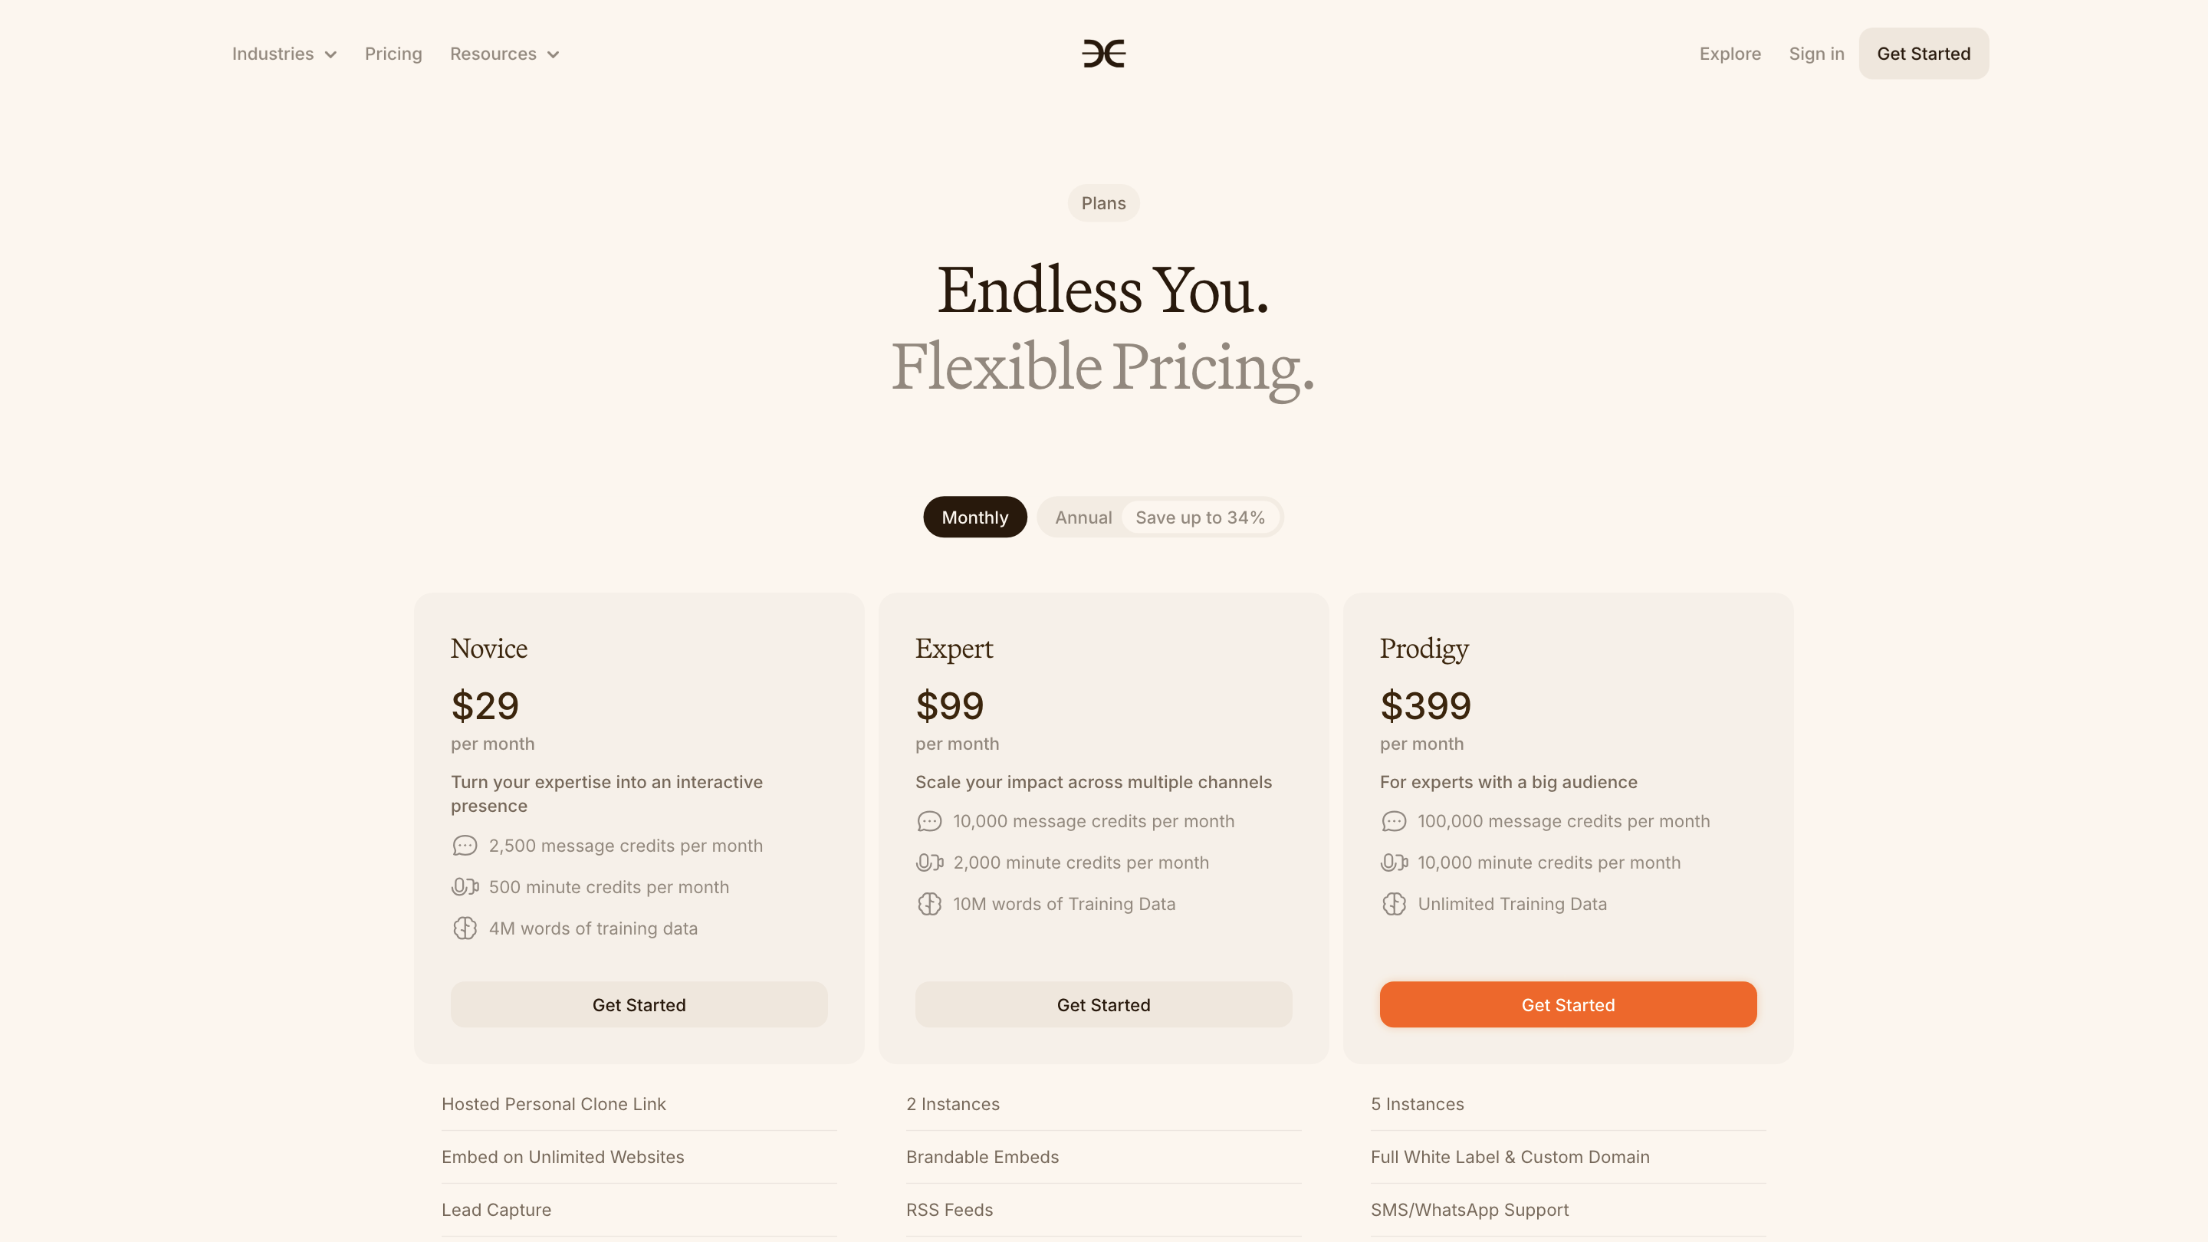2208x1242 pixels.
Task: Click the Expert message credits chat icon
Action: 929,821
